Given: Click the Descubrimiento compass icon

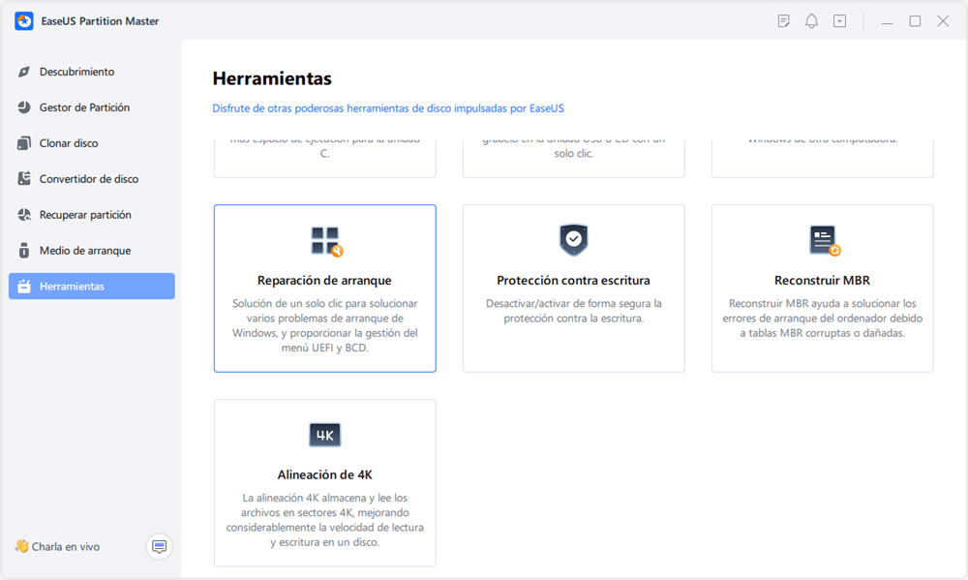Looking at the screenshot, I should pyautogui.click(x=24, y=72).
